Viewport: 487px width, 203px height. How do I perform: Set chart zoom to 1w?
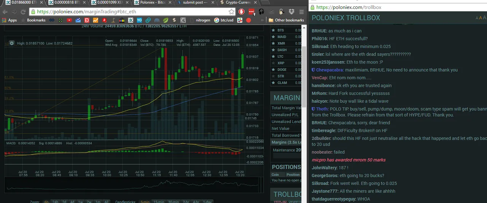[x=81, y=201]
